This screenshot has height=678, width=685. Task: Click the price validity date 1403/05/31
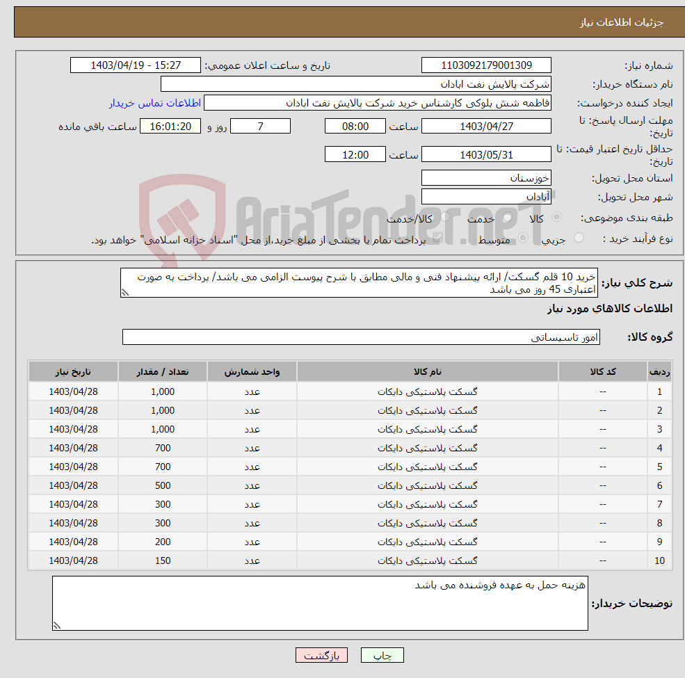pyautogui.click(x=486, y=154)
